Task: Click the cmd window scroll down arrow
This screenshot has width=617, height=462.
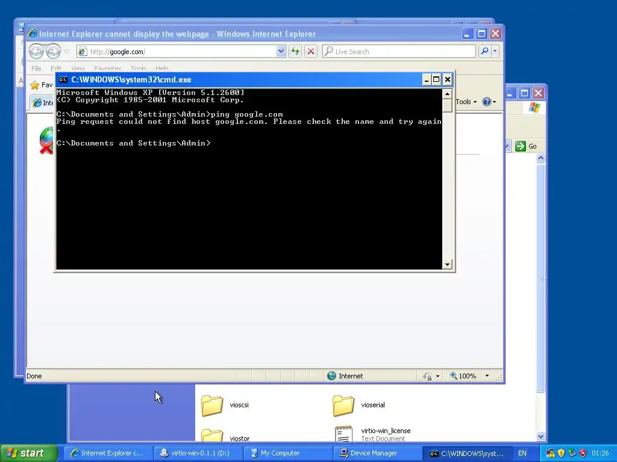Action: [447, 265]
